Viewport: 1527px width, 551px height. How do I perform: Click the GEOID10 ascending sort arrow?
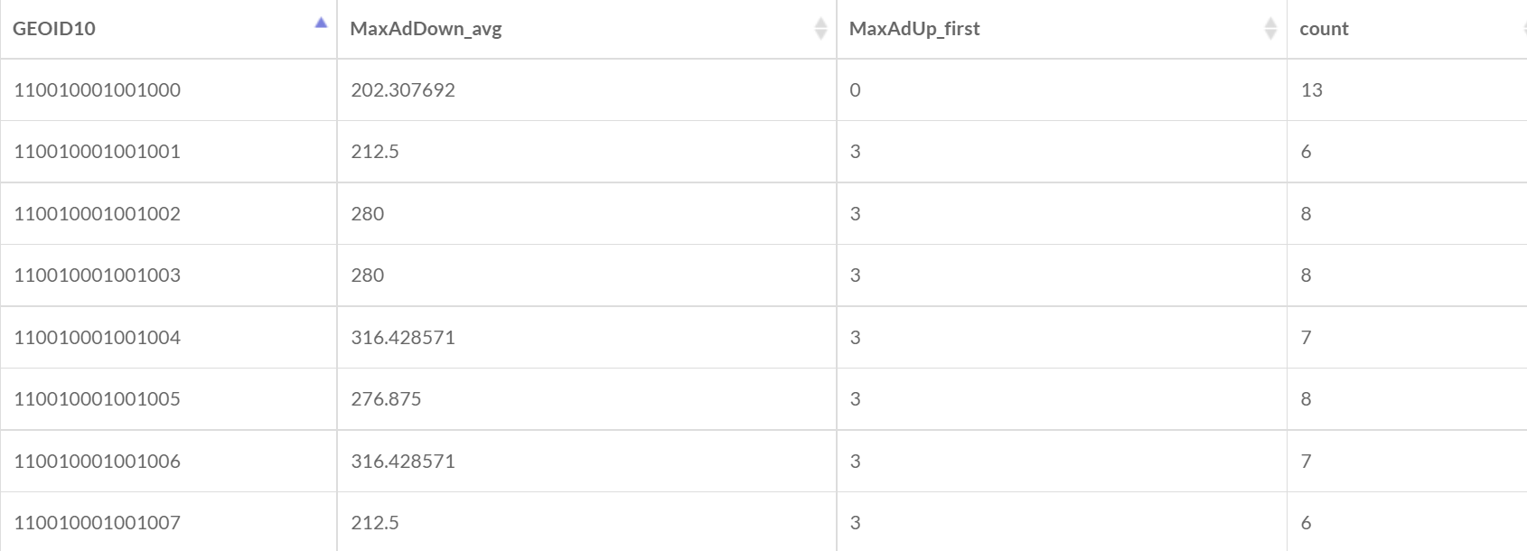pyautogui.click(x=321, y=23)
